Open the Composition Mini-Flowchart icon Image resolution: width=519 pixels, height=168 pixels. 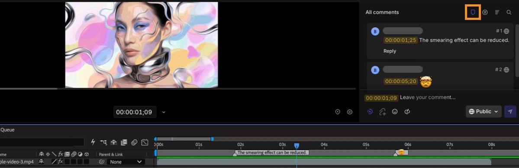pos(103,142)
